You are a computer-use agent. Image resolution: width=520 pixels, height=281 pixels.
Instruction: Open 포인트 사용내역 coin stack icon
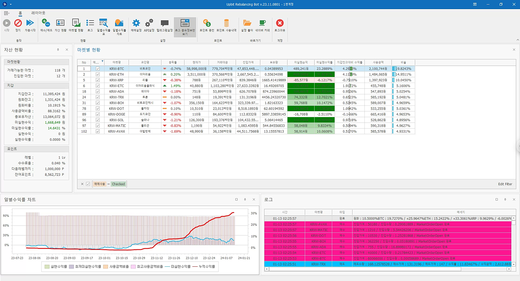(x=226, y=23)
